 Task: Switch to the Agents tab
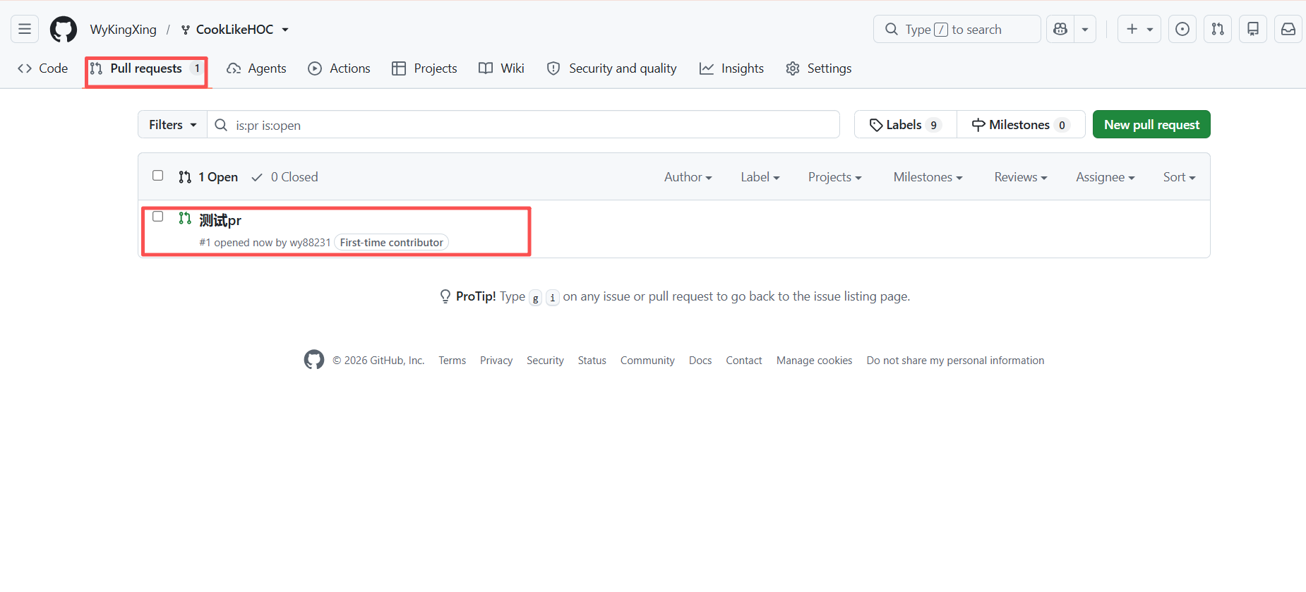coord(256,68)
